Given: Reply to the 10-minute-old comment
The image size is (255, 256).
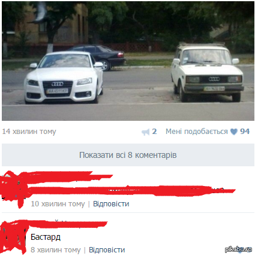Looking at the screenshot, I should tap(111, 204).
